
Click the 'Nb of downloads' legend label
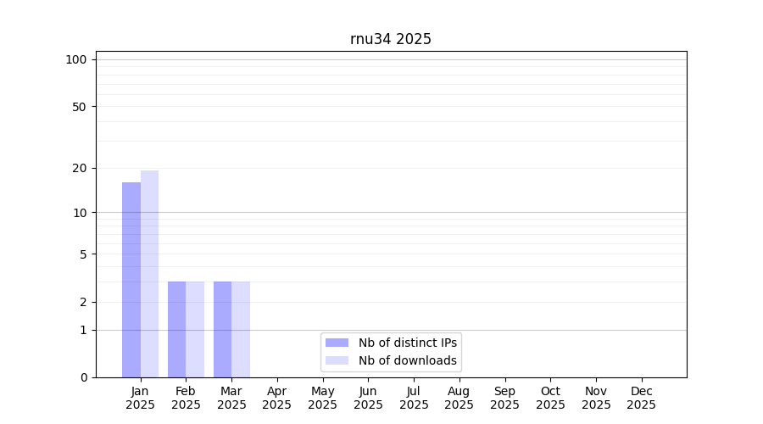click(x=407, y=360)
